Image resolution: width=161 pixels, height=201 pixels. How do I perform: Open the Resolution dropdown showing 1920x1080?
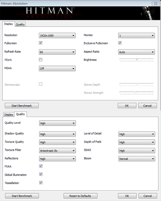click(x=57, y=35)
